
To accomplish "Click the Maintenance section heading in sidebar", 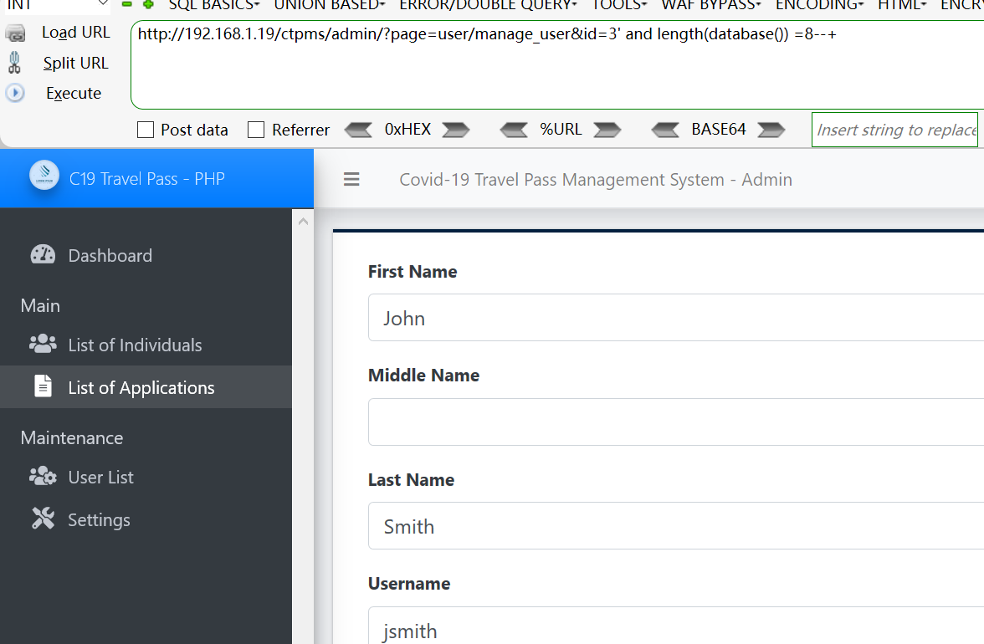I will (x=72, y=437).
